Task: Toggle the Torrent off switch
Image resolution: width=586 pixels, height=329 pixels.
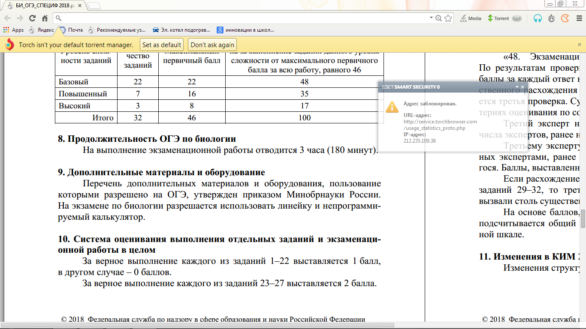Action: (x=517, y=18)
